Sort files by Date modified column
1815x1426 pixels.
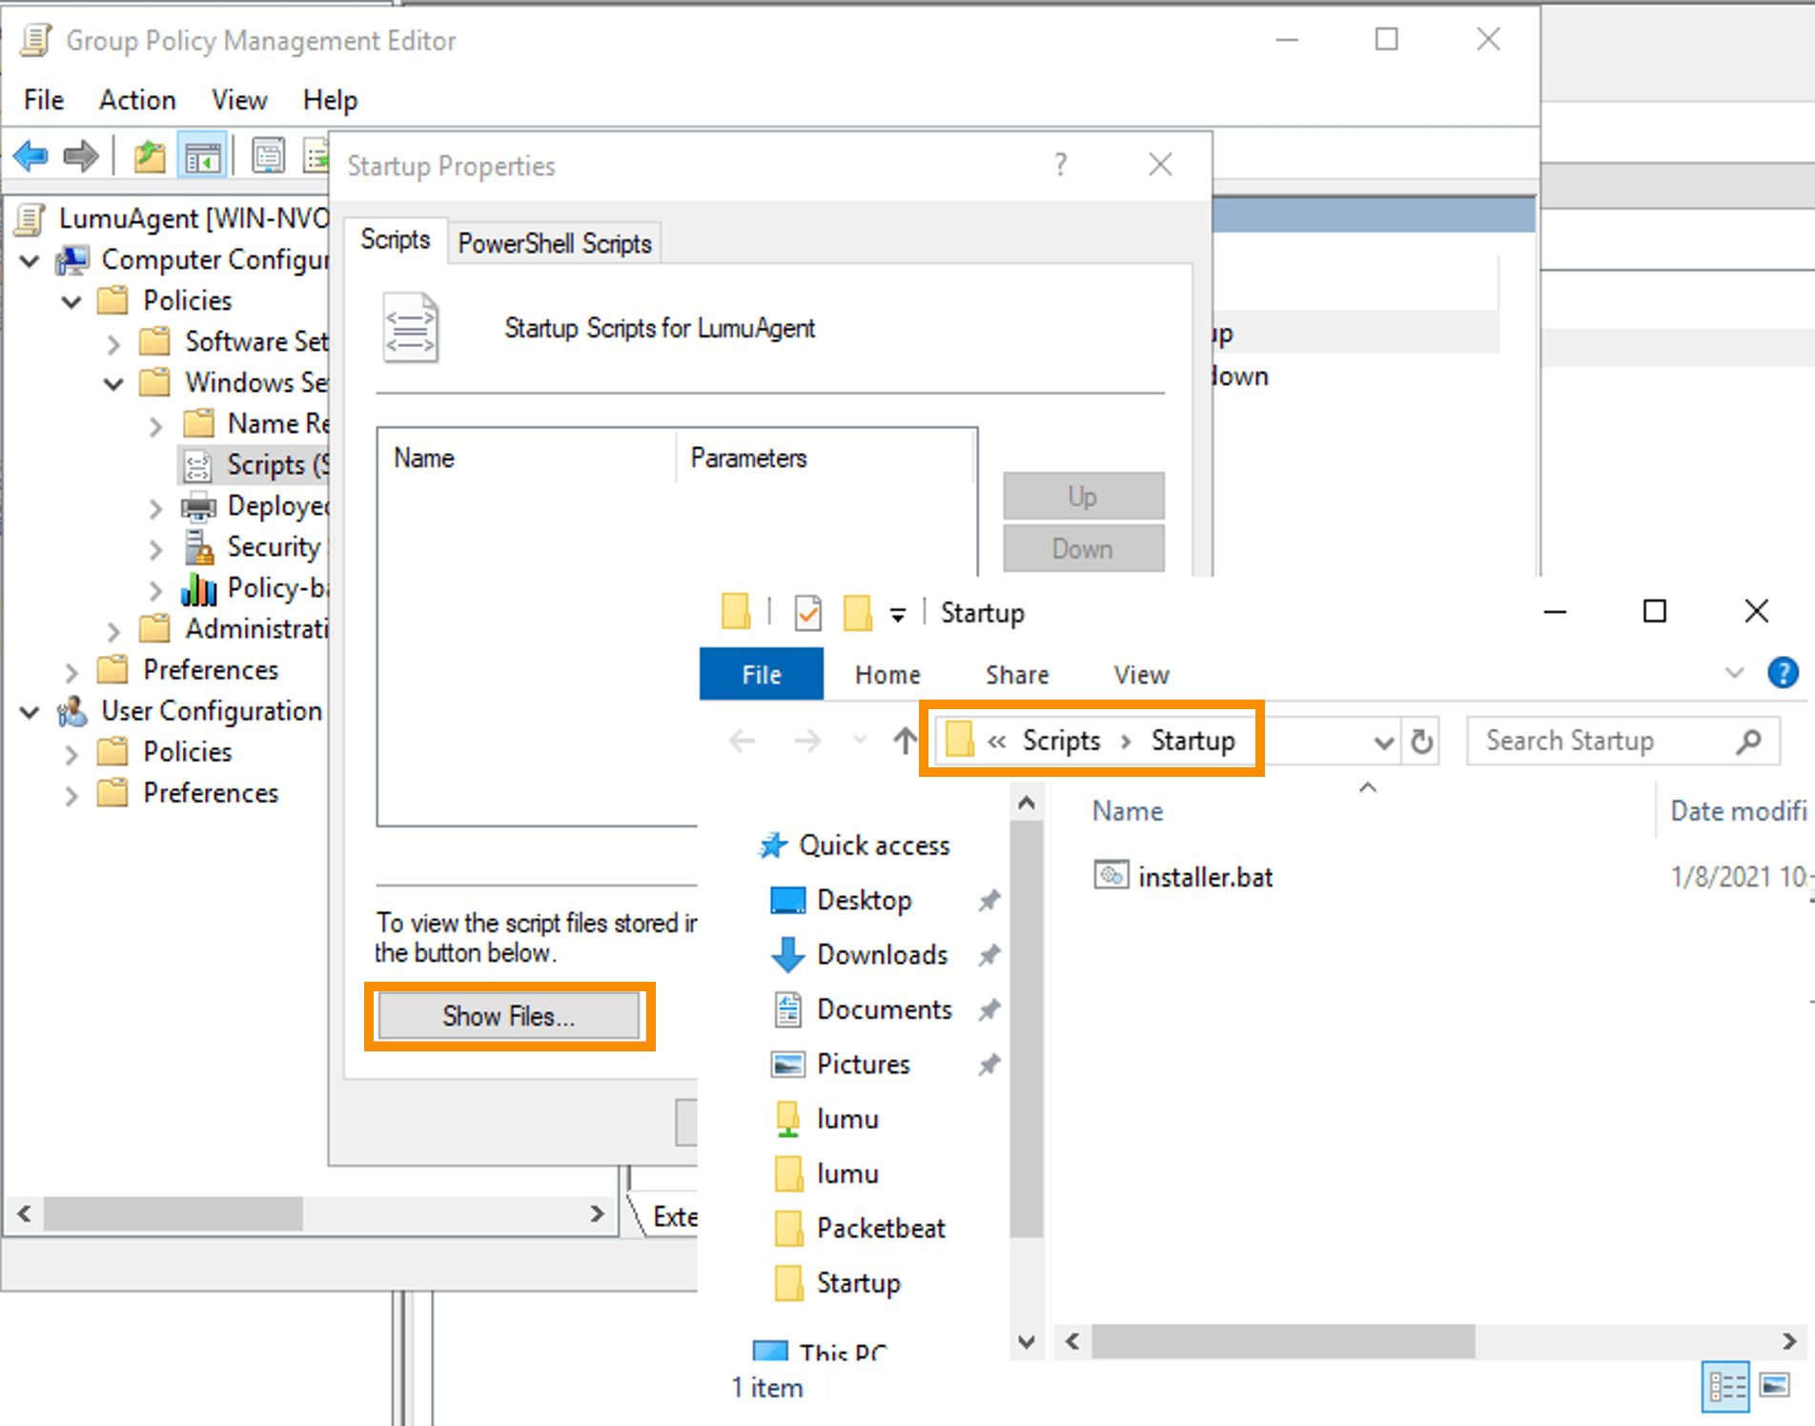(x=1738, y=811)
